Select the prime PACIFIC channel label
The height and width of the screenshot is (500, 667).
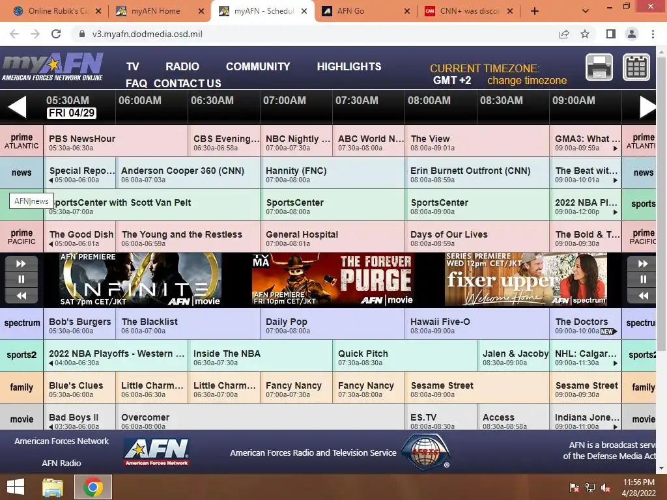tap(21, 236)
